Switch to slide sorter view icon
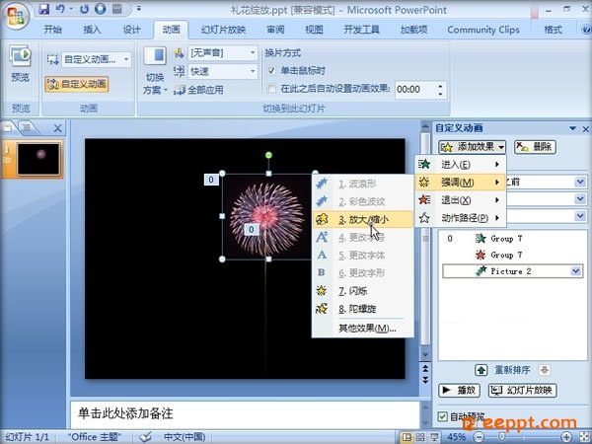This screenshot has width=592, height=444. click(x=420, y=437)
